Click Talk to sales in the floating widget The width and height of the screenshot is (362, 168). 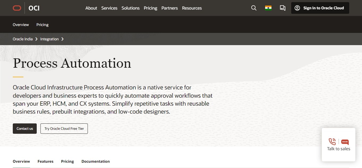click(338, 149)
